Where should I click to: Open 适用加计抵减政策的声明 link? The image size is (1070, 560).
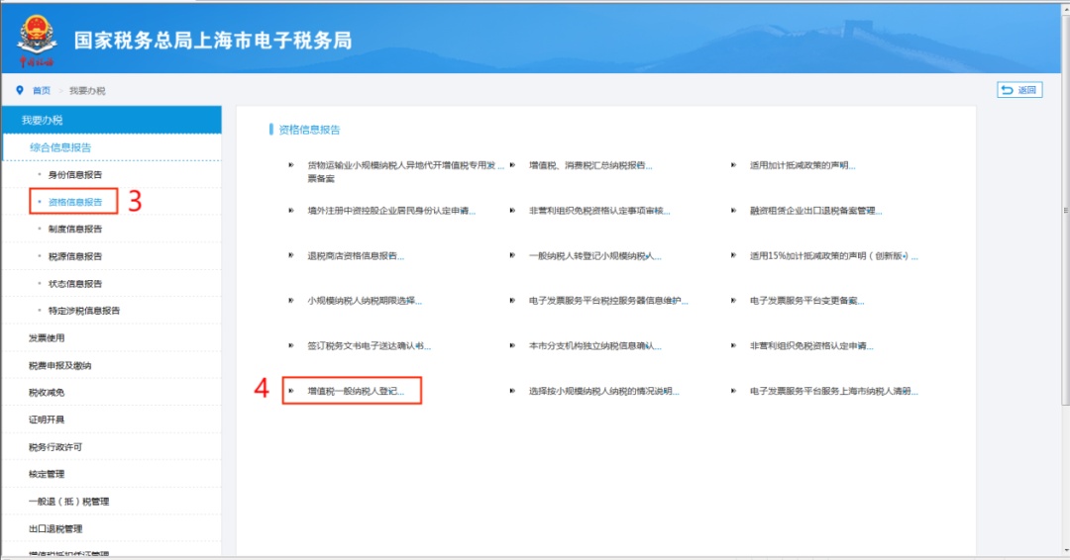pos(802,165)
